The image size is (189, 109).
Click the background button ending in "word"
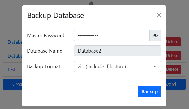tap(176, 84)
